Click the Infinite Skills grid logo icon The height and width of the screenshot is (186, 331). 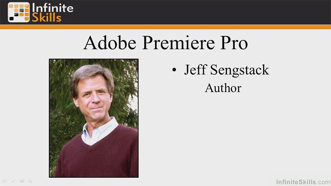tap(18, 12)
